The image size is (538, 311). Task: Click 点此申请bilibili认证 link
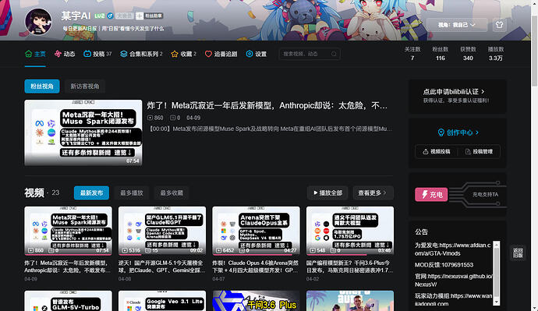pos(453,91)
